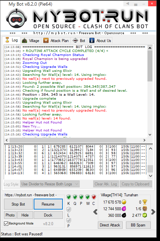The image size is (160, 241).
Task: Click 'ROUTINE ATTACK CYCLE COMPLETED (4/4)' log line
Action: click(65, 51)
